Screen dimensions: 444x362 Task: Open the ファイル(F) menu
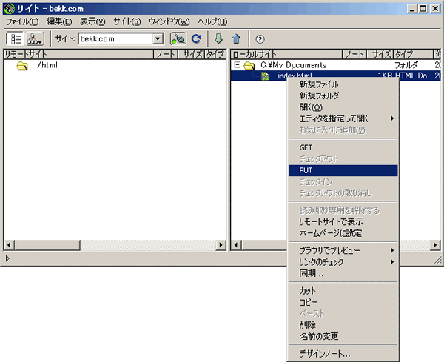point(22,21)
